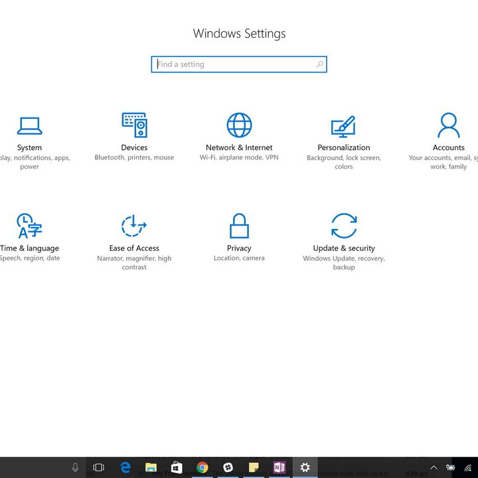Image resolution: width=478 pixels, height=478 pixels.
Task: Click 'Location, camera' description text
Action: click(x=239, y=258)
